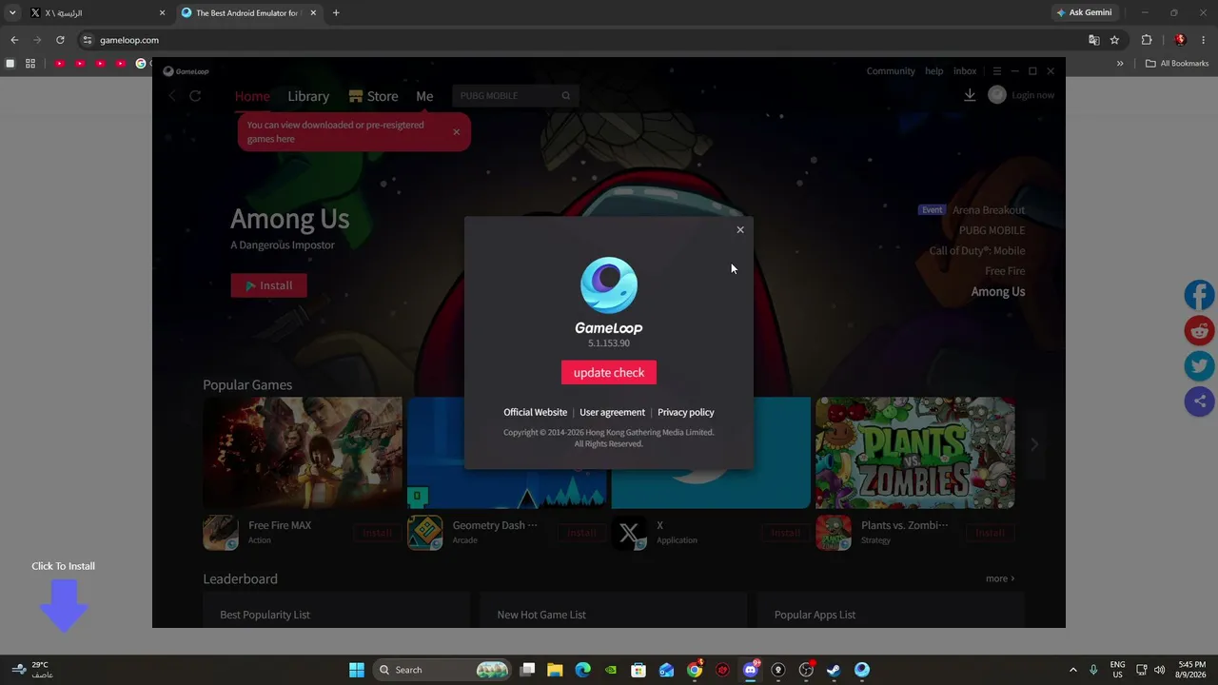1218x685 pixels.
Task: Open the Privacy policy link
Action: point(685,412)
